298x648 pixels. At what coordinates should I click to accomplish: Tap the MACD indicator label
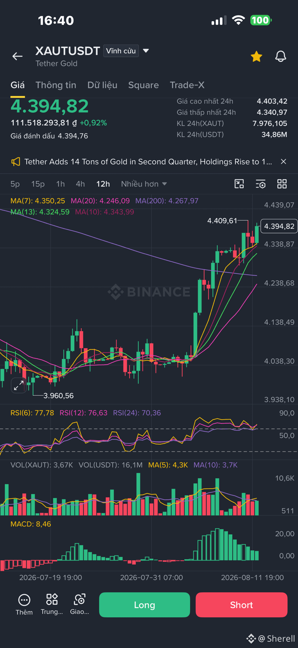pos(31,524)
